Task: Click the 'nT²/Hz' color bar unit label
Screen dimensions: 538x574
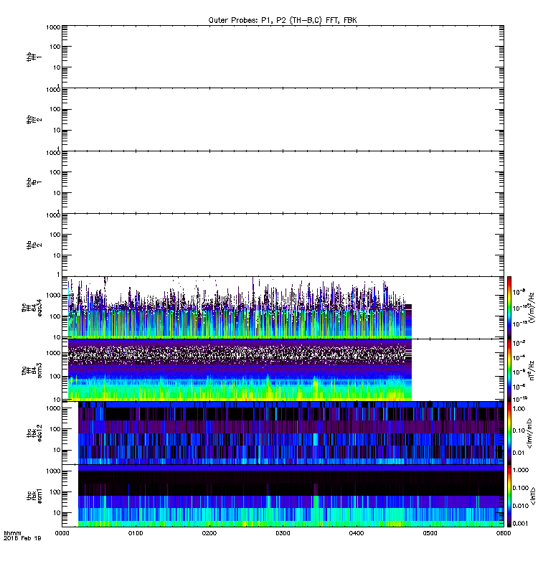Action: pos(532,370)
